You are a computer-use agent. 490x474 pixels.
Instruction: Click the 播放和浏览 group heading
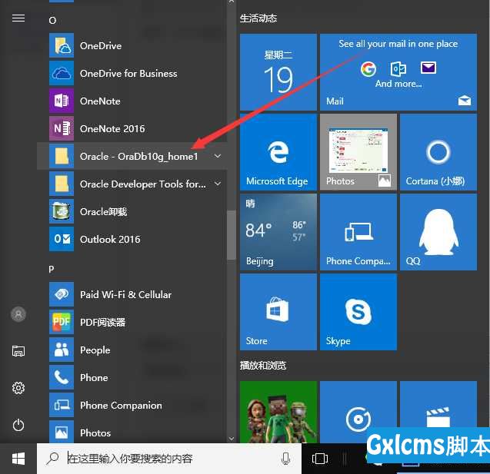point(263,366)
